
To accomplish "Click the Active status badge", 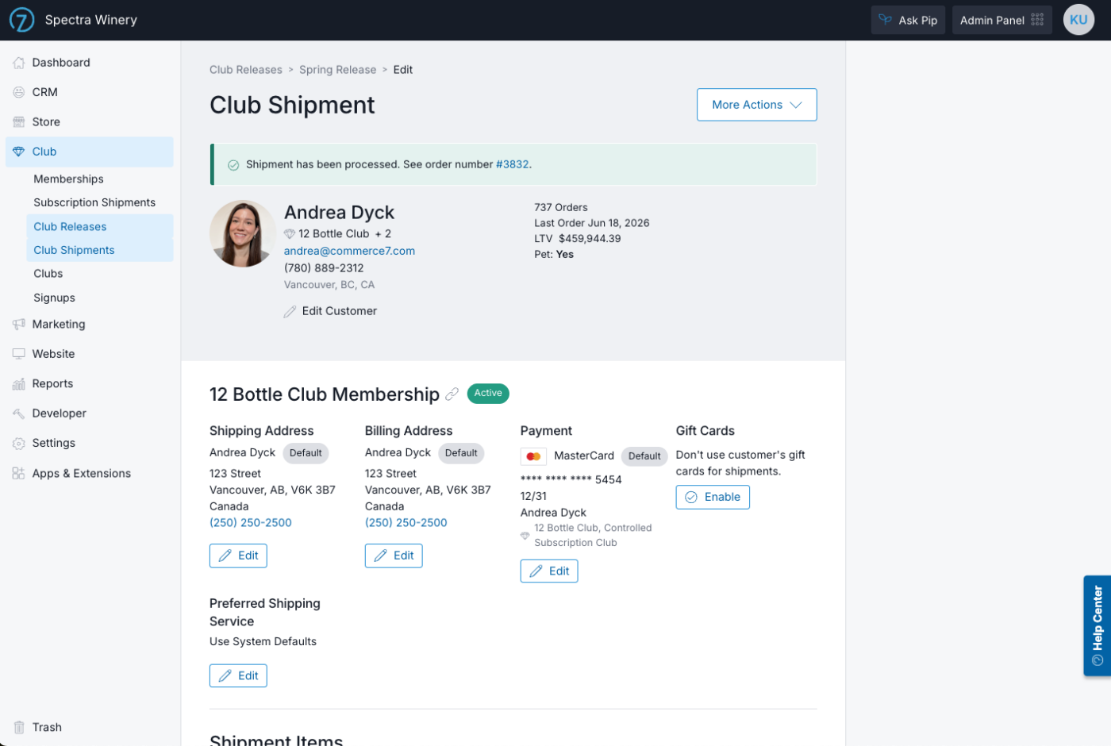I will pos(488,394).
